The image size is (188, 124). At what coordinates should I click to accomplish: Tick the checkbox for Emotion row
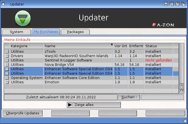pos(7,82)
